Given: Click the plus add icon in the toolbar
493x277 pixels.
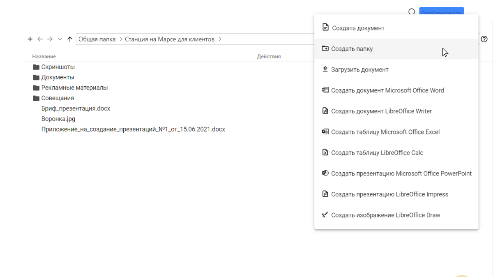Looking at the screenshot, I should click(30, 39).
